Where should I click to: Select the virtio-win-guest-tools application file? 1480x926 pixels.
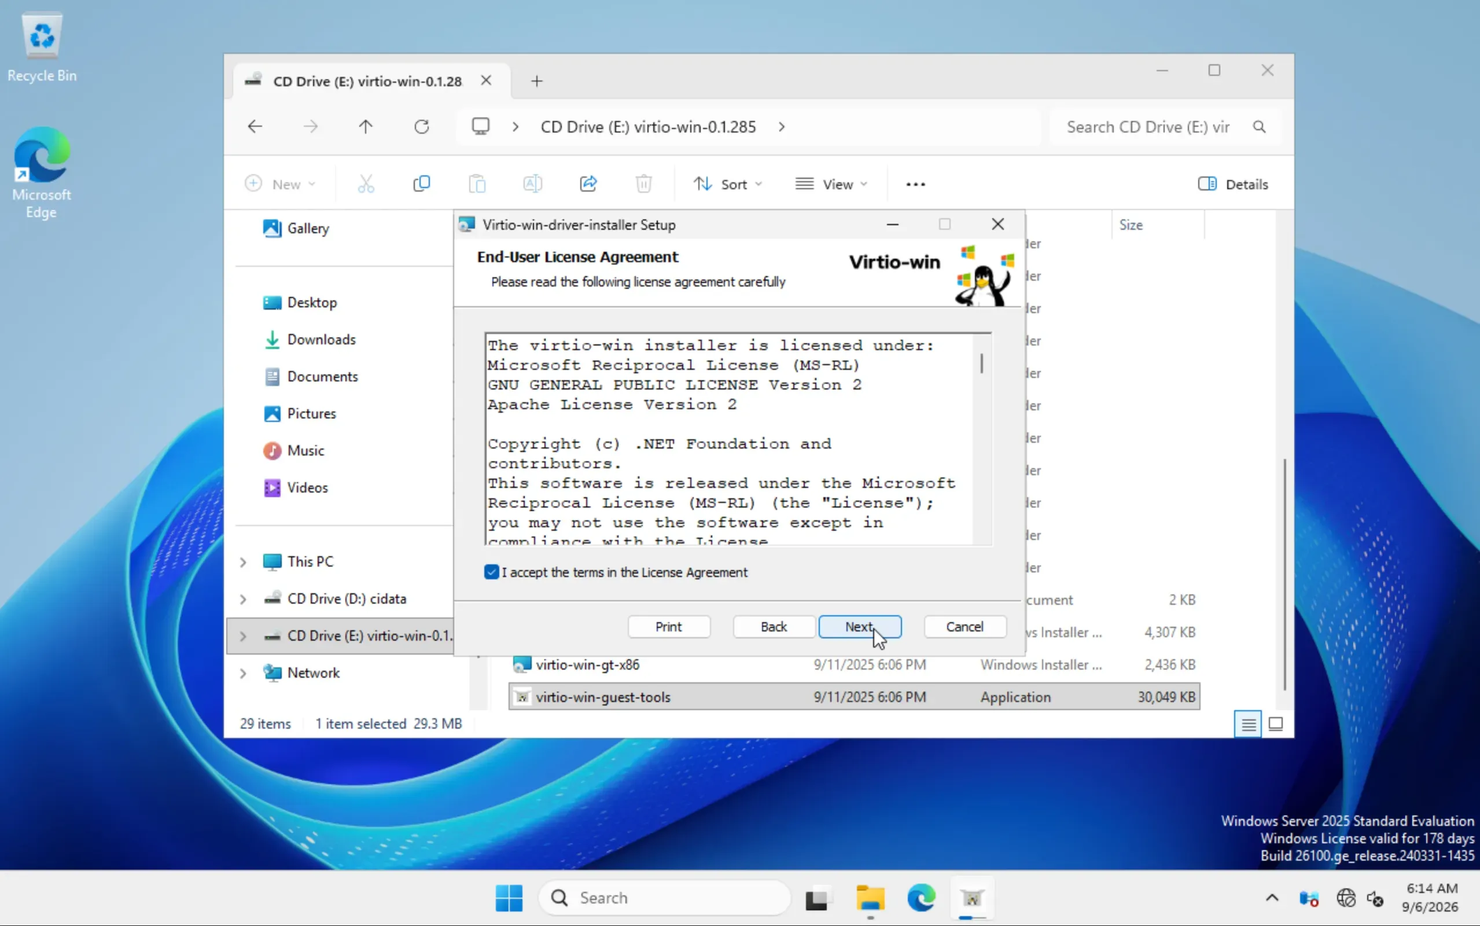click(854, 697)
